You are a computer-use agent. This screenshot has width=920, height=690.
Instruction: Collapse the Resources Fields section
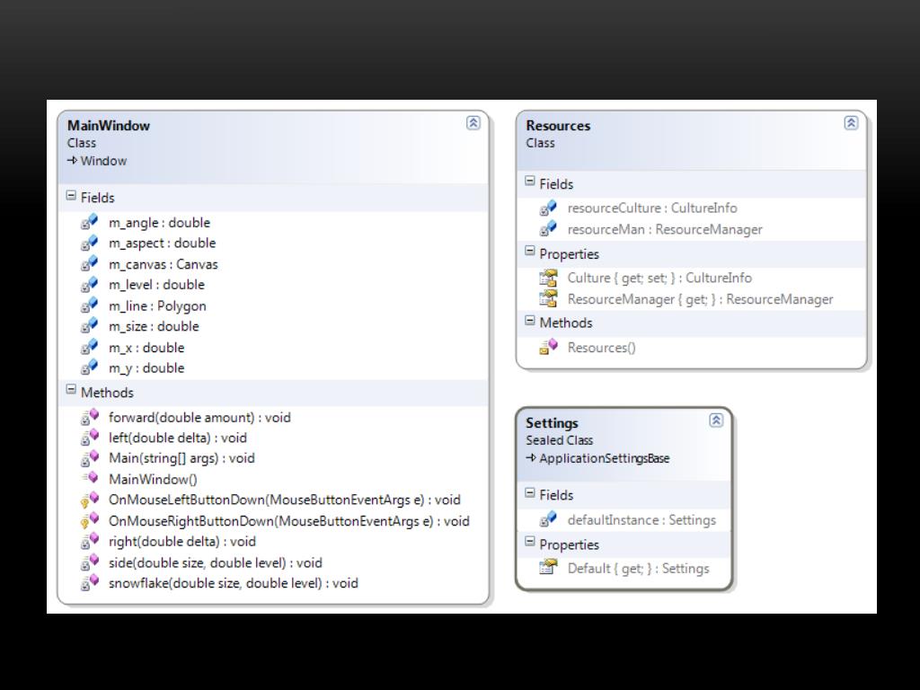point(530,181)
